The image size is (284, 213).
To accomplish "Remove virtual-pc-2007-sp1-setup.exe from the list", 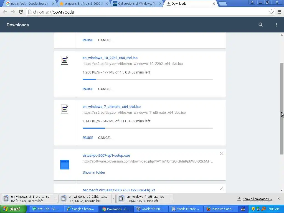I will coord(222,154).
